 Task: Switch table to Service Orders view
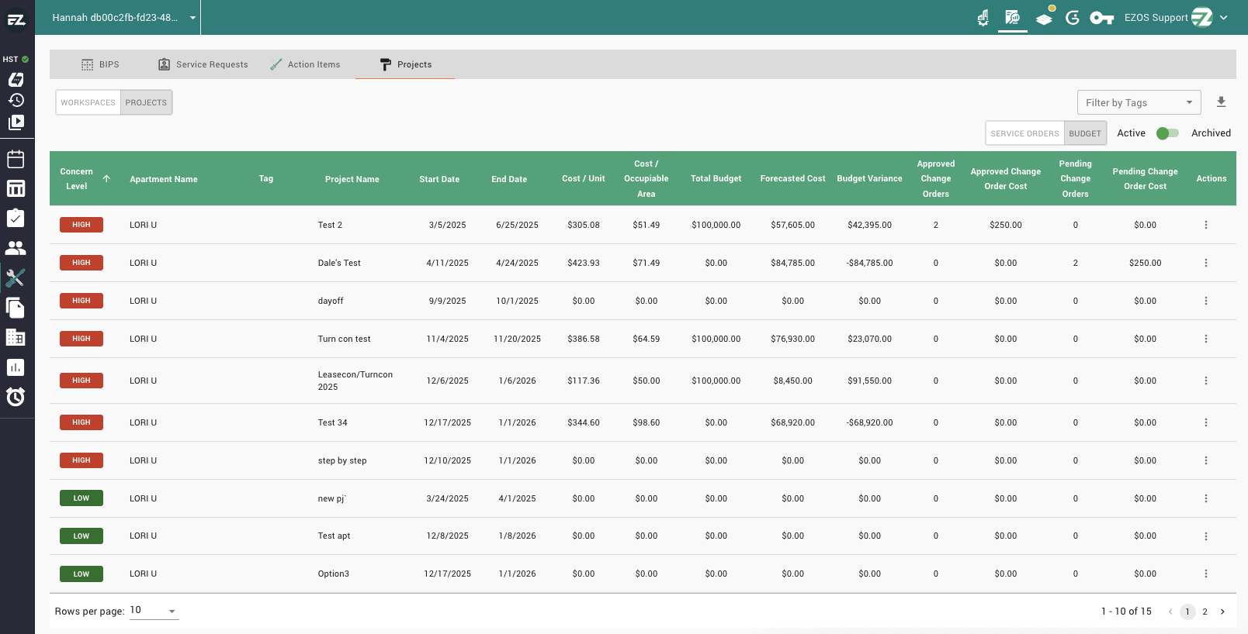click(x=1024, y=133)
